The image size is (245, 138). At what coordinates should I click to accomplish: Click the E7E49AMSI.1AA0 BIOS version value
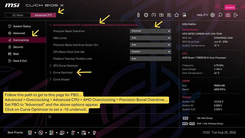(x=223, y=38)
